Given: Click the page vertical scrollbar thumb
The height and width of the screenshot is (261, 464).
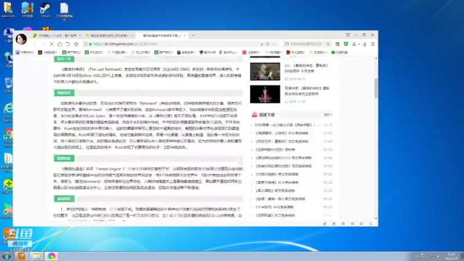Looking at the screenshot, I should (x=376, y=88).
